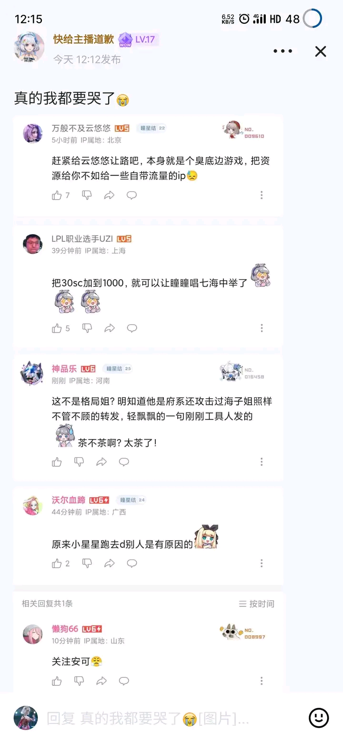Viewport: 343px width, 743px height.
Task: Toggle dislike on 神品乐's comment
Action: point(79,462)
